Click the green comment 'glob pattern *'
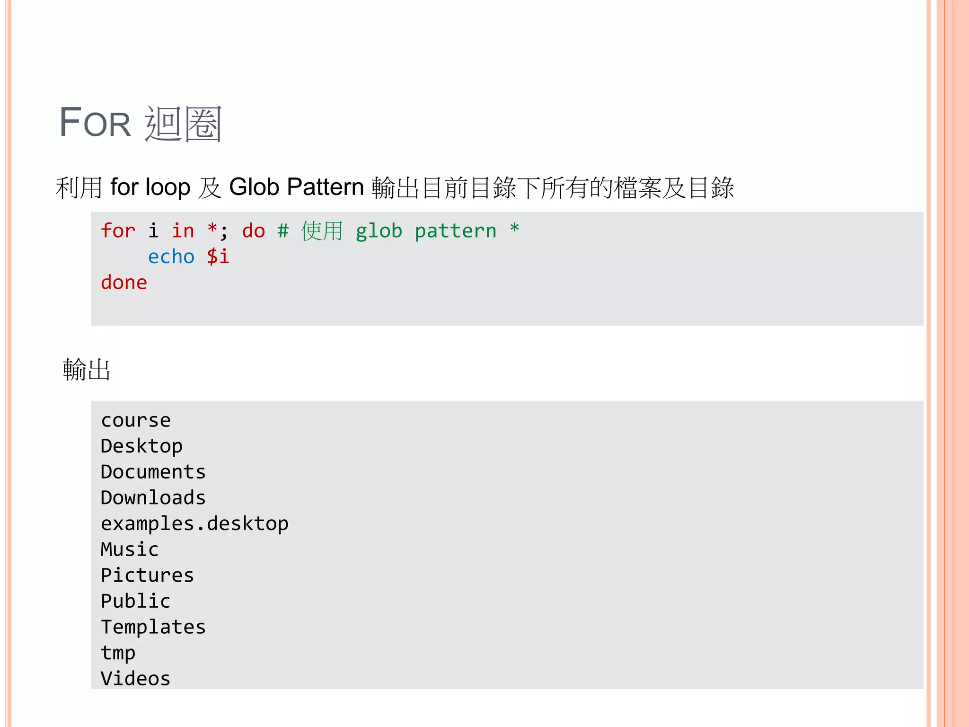The image size is (969, 727). pyautogui.click(x=437, y=231)
